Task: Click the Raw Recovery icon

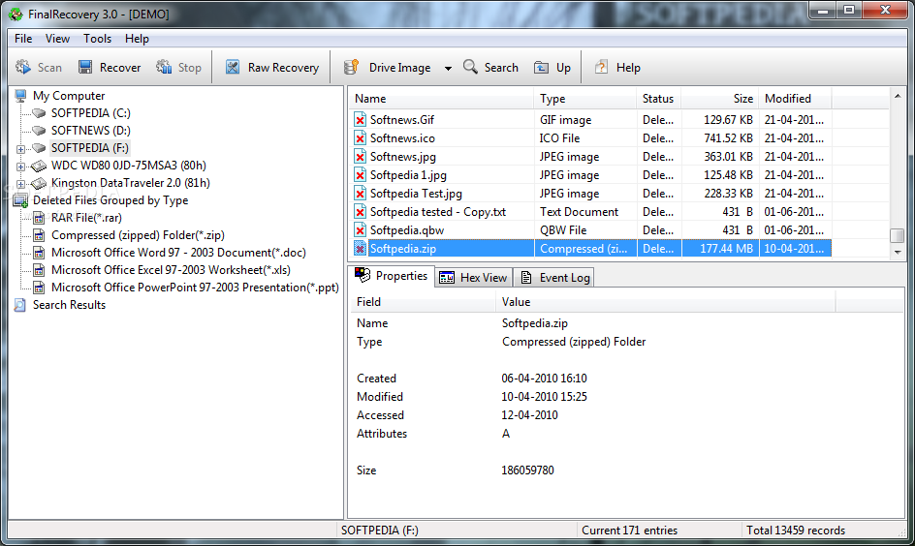Action: pos(233,67)
